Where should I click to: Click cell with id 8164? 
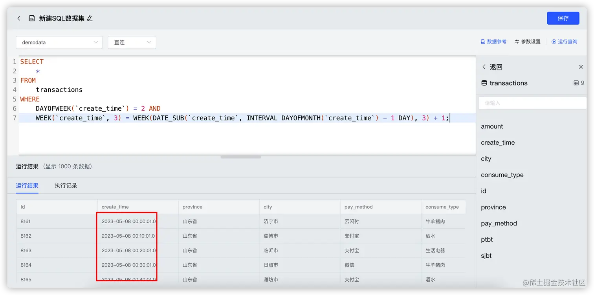[57, 265]
